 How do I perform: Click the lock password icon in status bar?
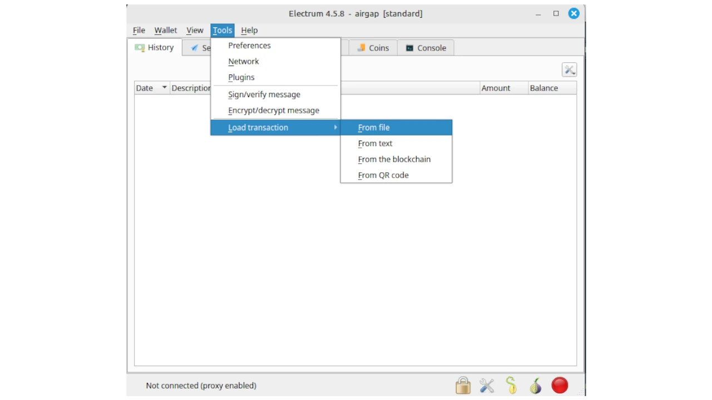(x=463, y=386)
